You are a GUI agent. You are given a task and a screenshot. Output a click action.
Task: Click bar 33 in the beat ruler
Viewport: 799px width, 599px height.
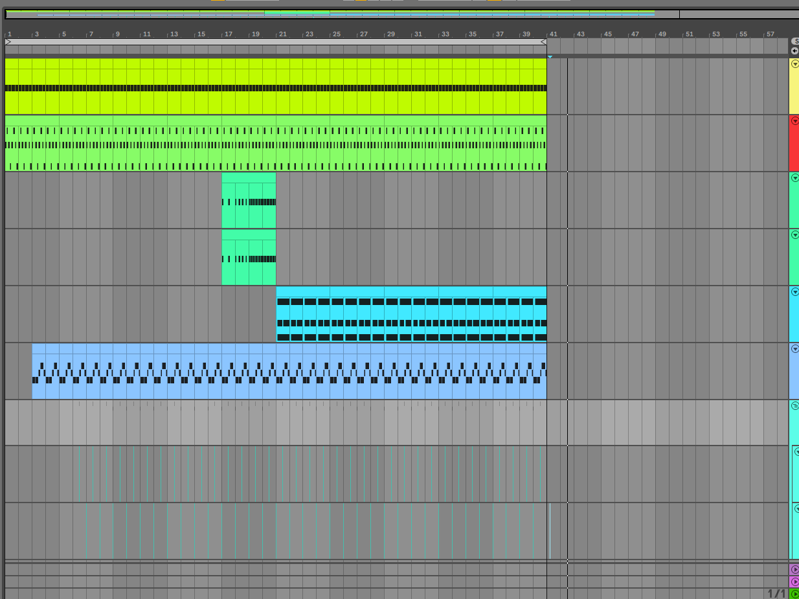(x=445, y=34)
